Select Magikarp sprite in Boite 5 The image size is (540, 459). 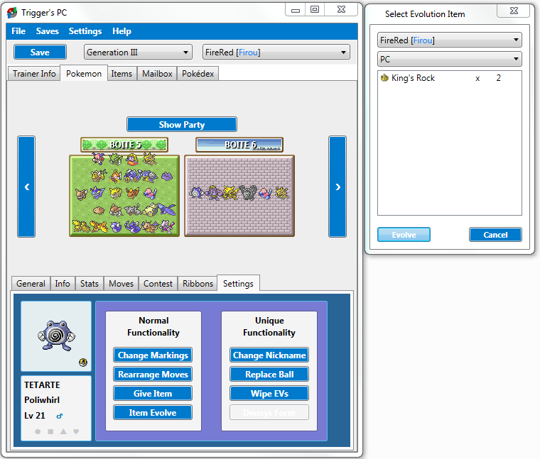click(x=115, y=176)
